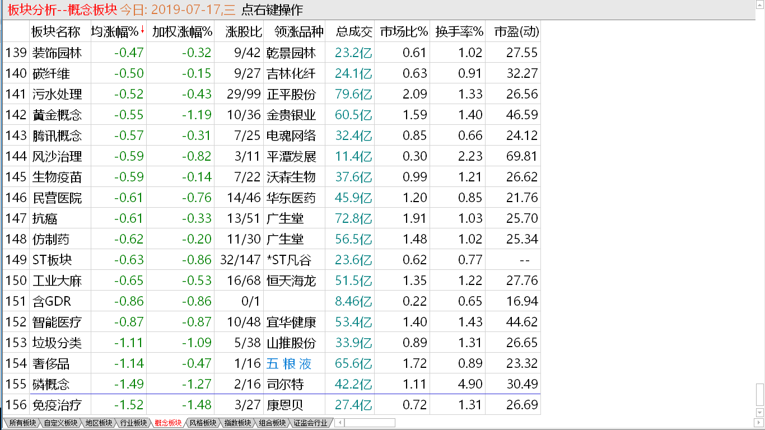Click leading stock 电魂网络
765x430 pixels.
point(291,135)
